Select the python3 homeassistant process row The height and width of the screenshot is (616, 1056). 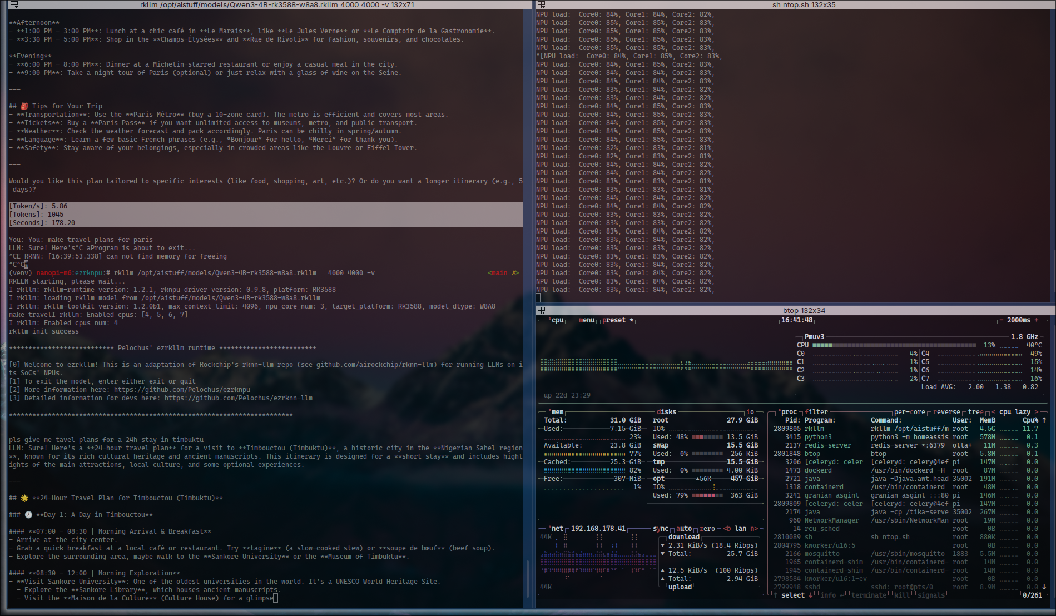coord(906,437)
